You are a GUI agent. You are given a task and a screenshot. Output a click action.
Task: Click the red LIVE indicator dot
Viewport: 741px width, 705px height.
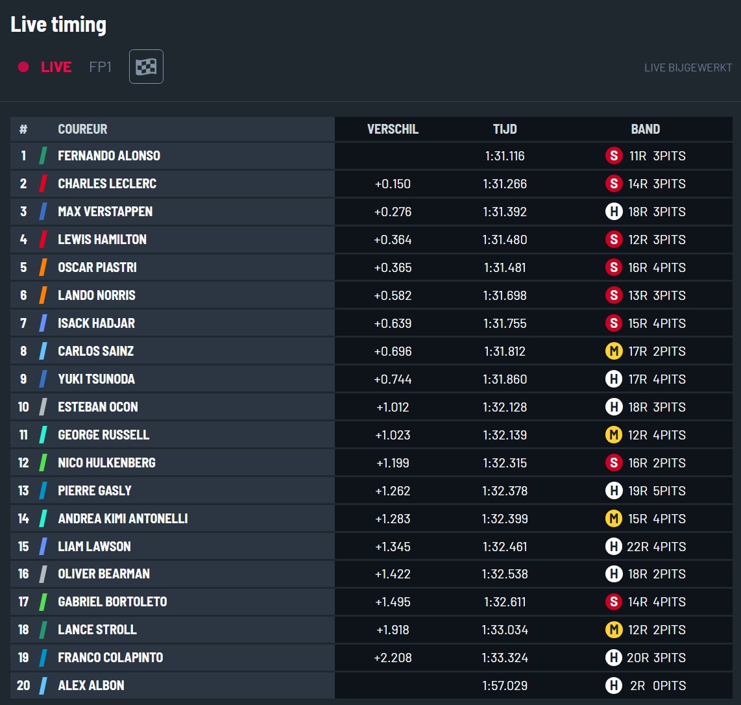[23, 67]
